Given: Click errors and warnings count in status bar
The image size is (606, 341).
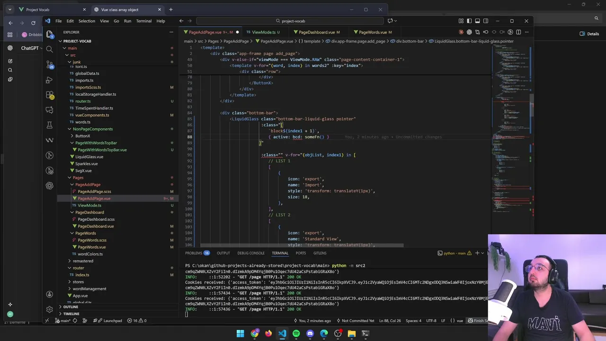Looking at the screenshot, I should tap(137, 321).
